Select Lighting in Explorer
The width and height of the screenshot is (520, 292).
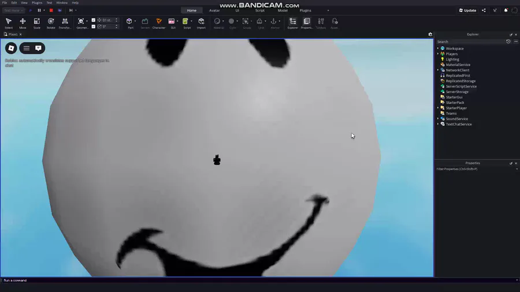(x=452, y=59)
